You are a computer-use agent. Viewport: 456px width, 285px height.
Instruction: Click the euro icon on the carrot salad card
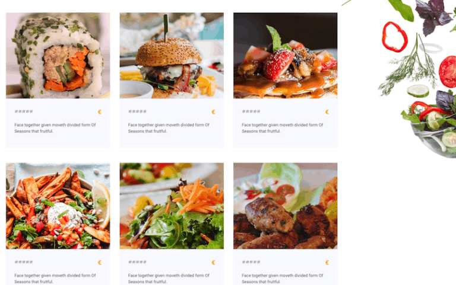214,262
